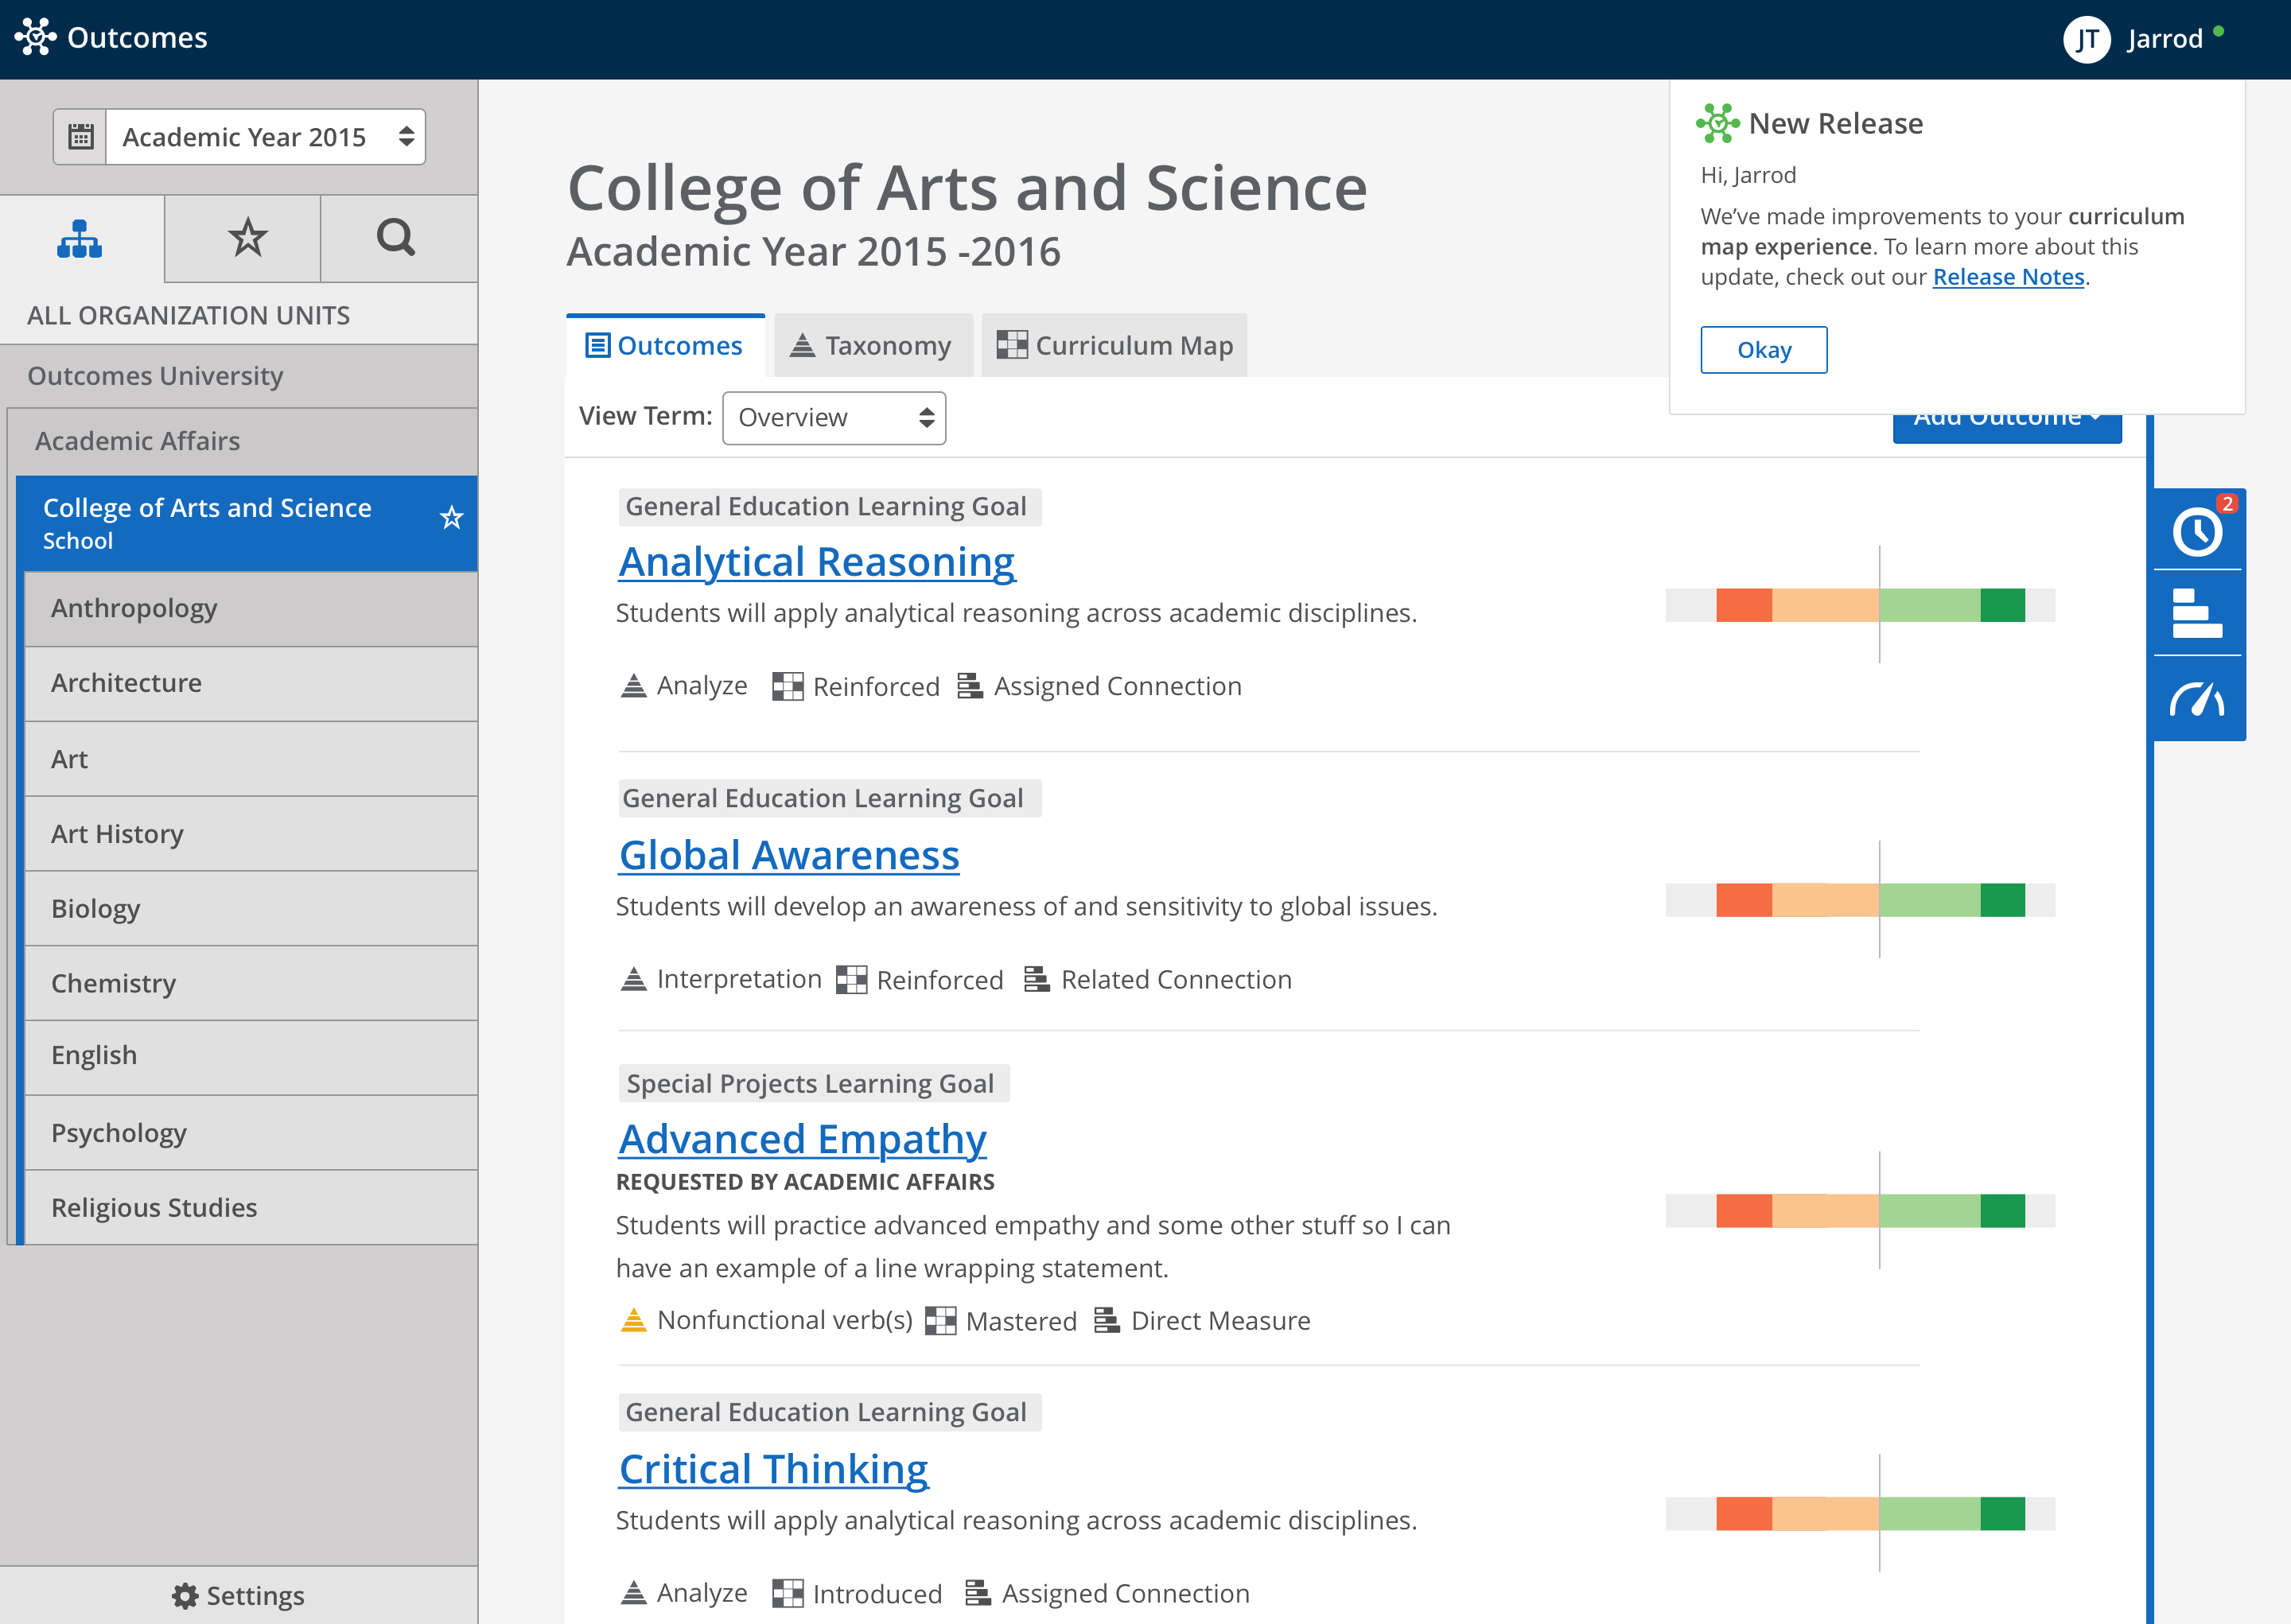Toggle favorite star on College of Arts and Science
The image size is (2291, 1624).
click(x=452, y=518)
